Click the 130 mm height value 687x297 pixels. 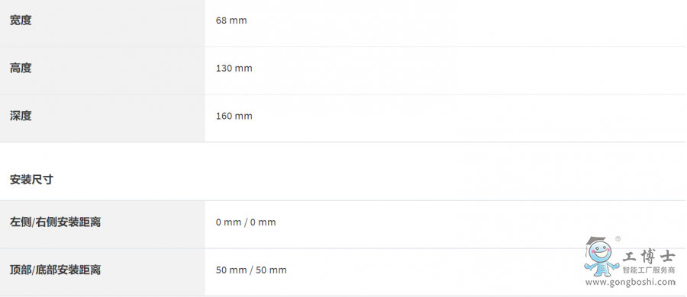tap(234, 69)
